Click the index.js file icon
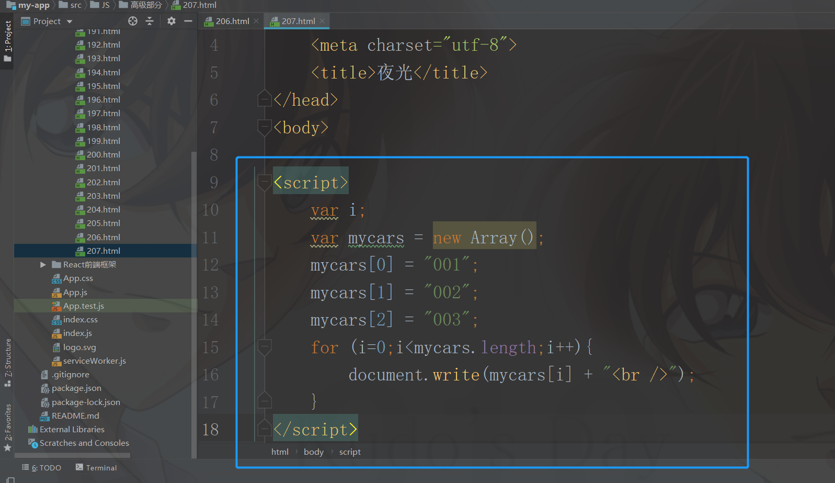Viewport: 835px width, 483px height. pos(56,333)
